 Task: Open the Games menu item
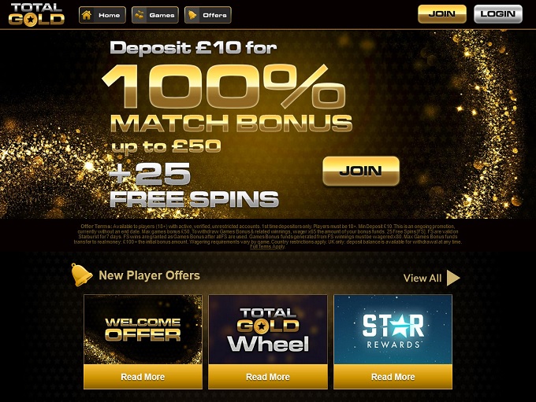[x=155, y=15]
